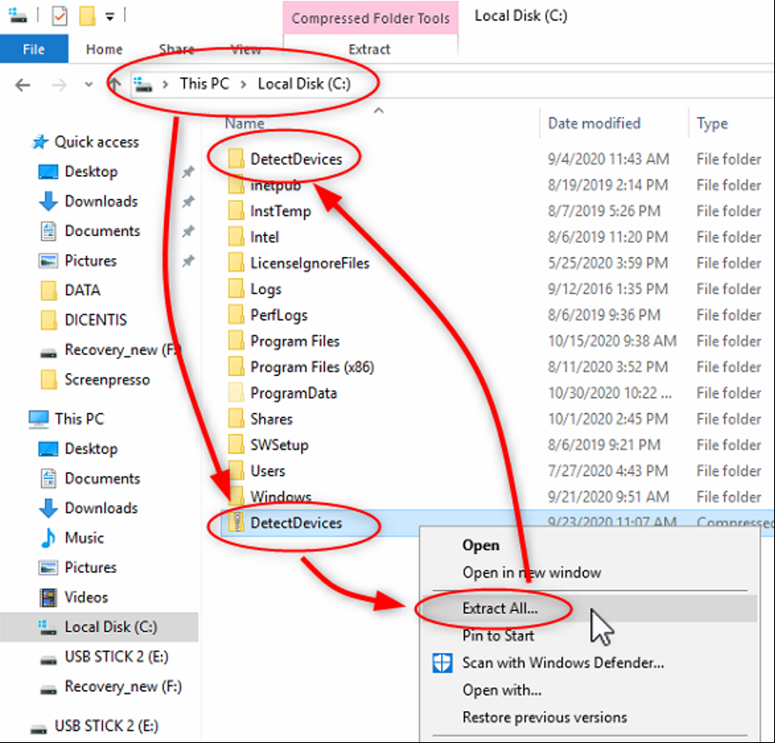775x743 pixels.
Task: Open the DICENTIS folder in Quick access
Action: coord(95,320)
